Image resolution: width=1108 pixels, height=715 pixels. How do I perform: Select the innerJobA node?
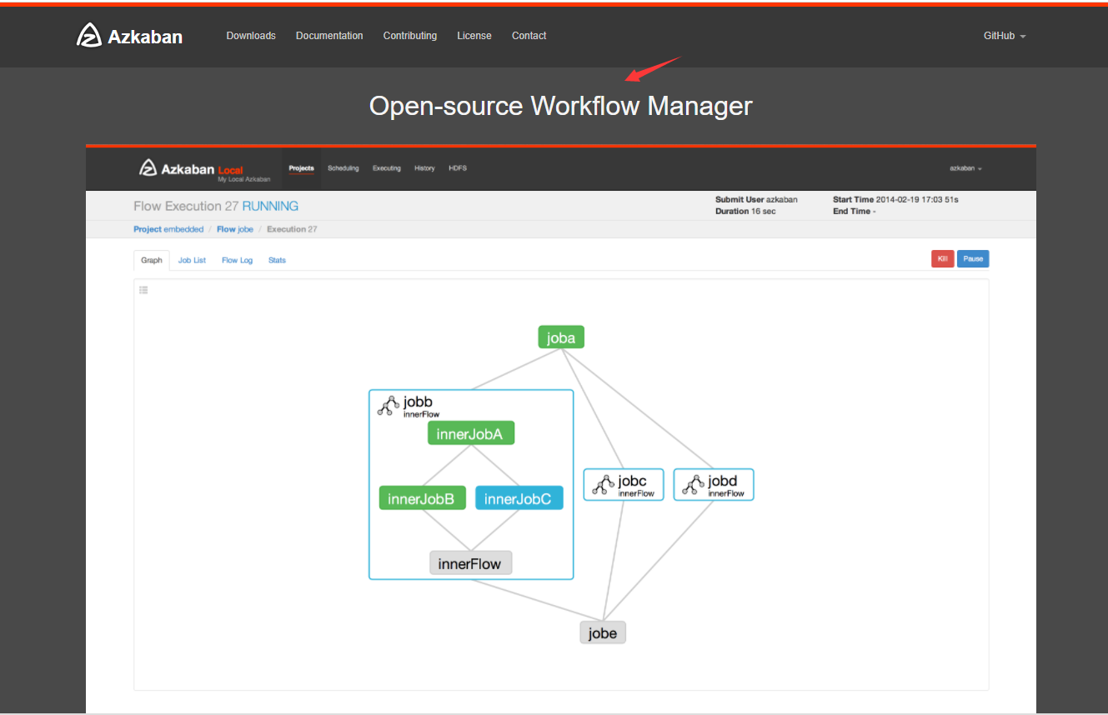(470, 433)
